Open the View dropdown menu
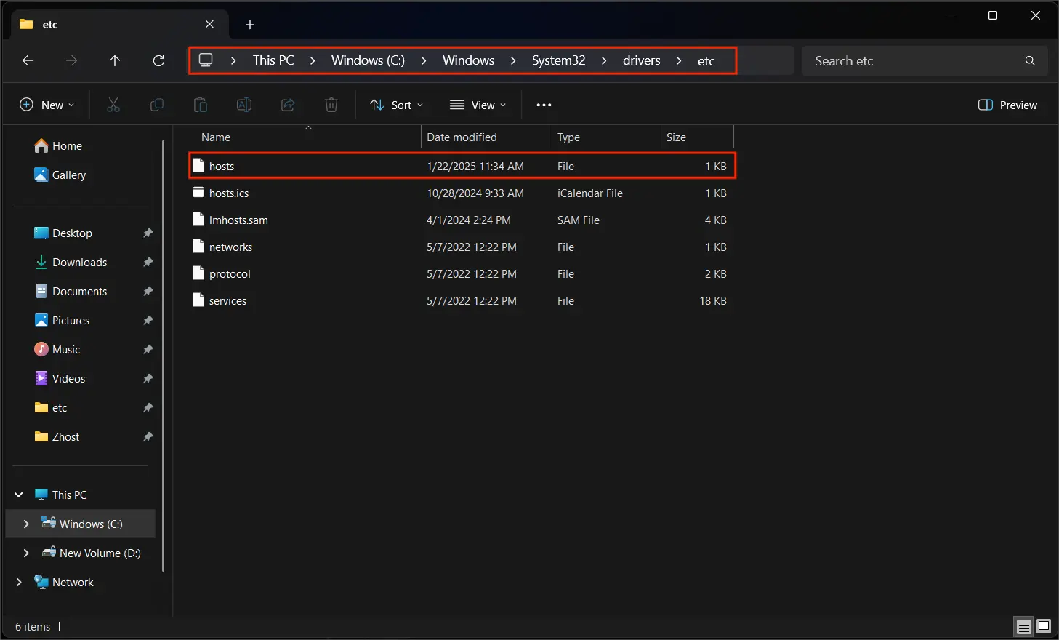The image size is (1059, 640). 478,105
